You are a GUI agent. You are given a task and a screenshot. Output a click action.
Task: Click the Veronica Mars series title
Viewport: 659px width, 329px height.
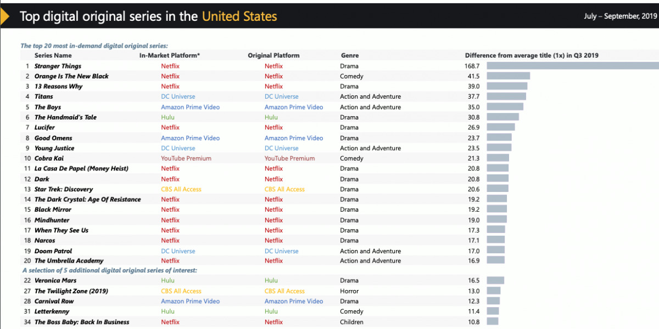pyautogui.click(x=54, y=281)
